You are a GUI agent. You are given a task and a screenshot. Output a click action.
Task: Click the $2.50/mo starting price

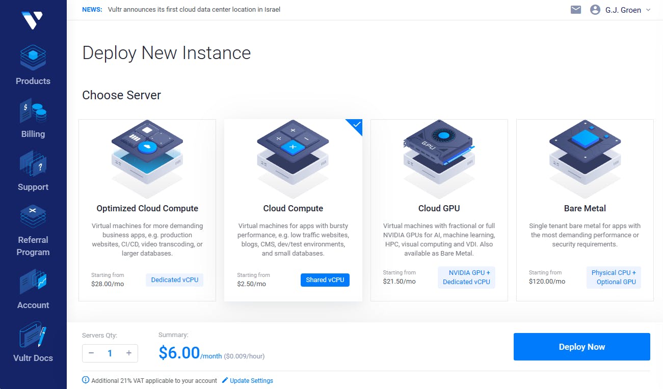252,284
